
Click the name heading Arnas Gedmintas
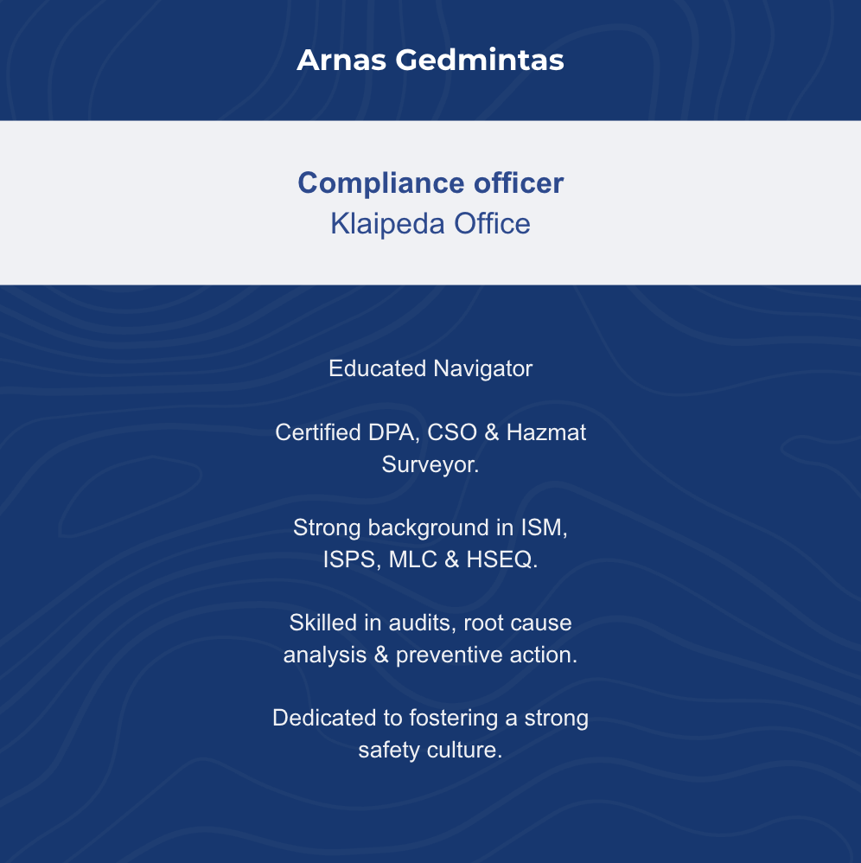(430, 61)
